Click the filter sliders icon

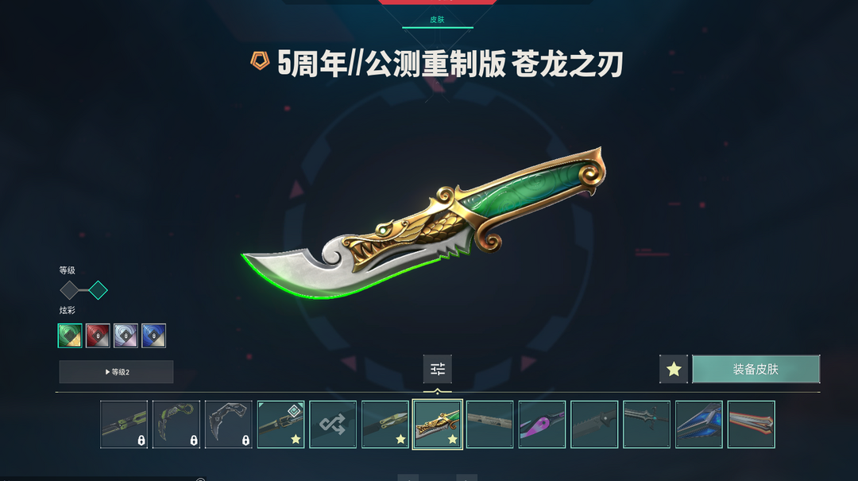[x=437, y=369]
